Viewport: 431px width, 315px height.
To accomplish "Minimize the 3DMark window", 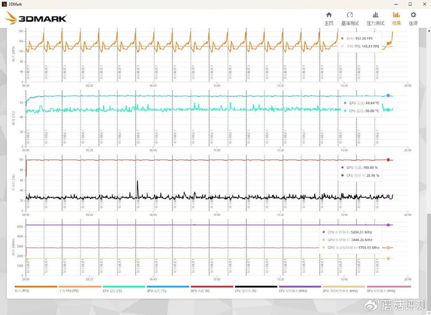I will click(397, 4).
